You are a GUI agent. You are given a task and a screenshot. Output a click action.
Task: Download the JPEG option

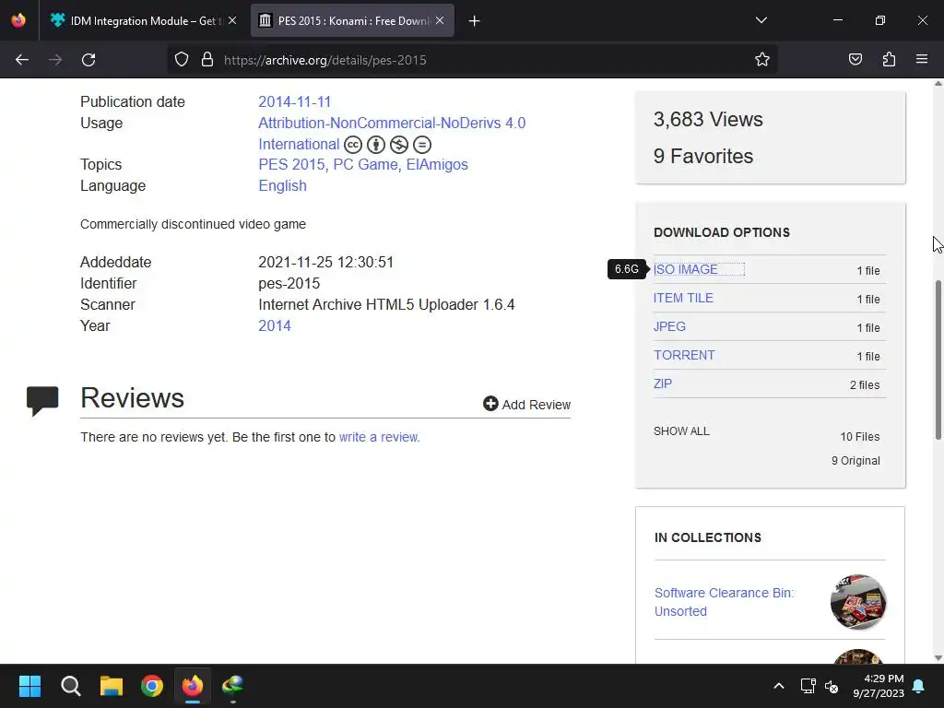tap(669, 326)
